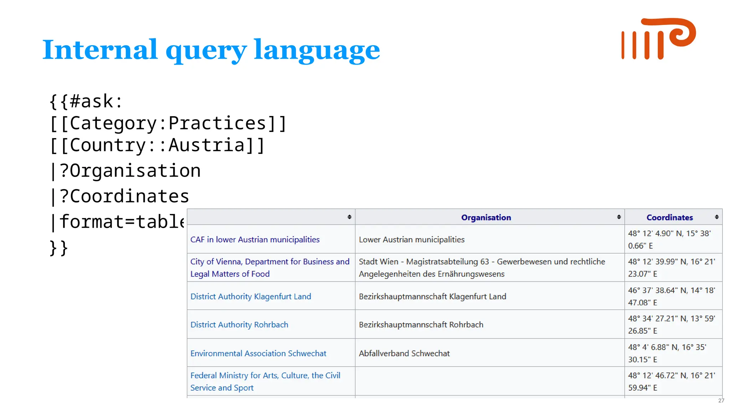
Task: Click the '{{#ask:' code line
Action: (x=86, y=101)
